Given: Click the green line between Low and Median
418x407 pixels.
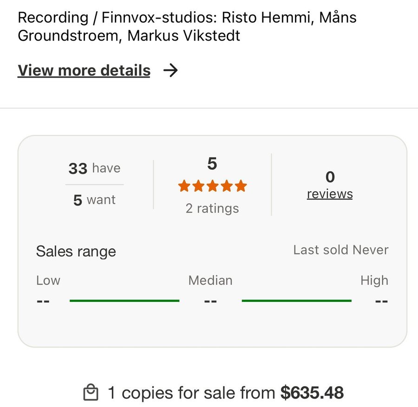Looking at the screenshot, I should click(124, 301).
